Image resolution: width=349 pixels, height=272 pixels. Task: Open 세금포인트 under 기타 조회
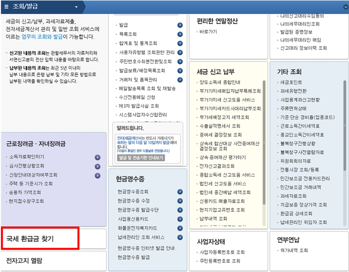[291, 83]
